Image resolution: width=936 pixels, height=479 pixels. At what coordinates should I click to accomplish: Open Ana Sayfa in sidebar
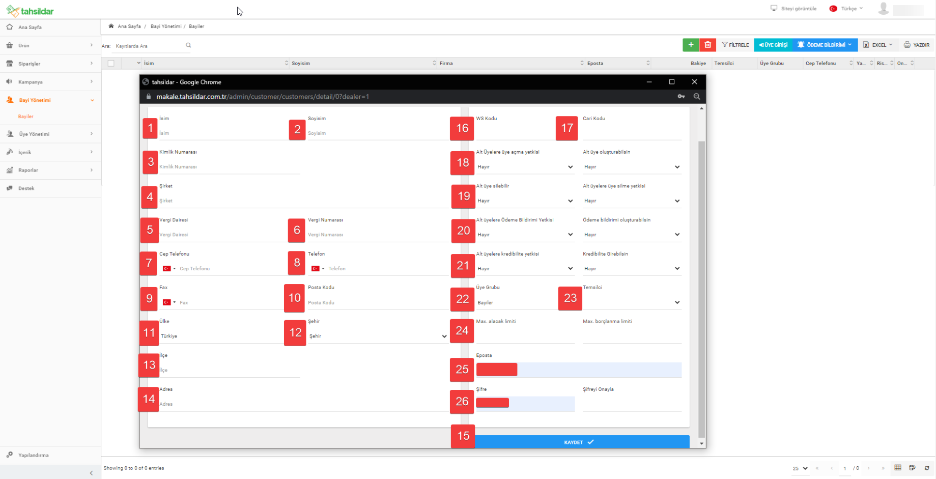coord(50,27)
